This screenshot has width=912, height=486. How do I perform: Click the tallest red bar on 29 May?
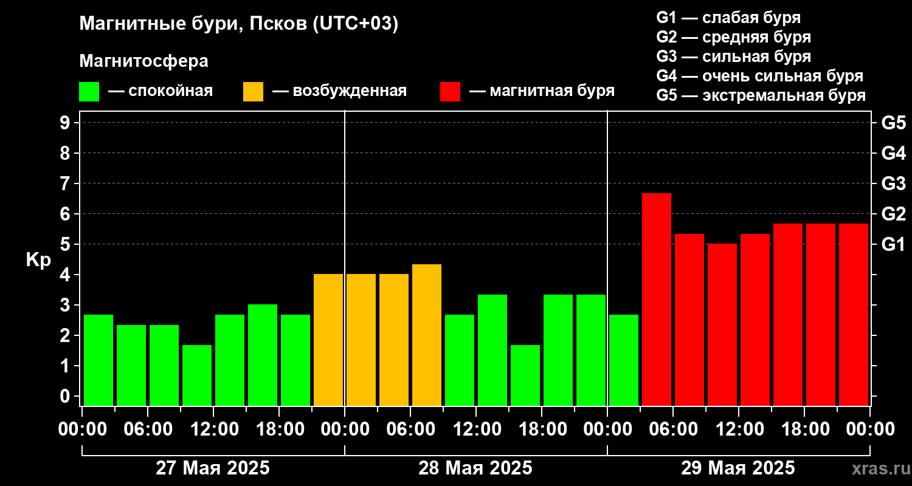[x=657, y=299]
